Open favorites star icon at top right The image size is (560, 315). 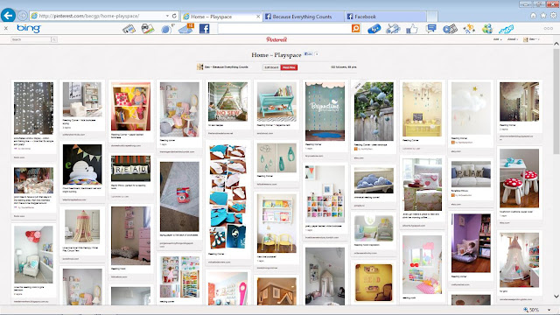(x=543, y=16)
